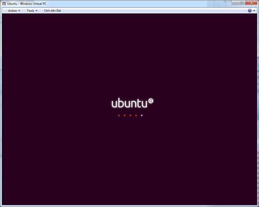259x207 pixels.
Task: Click the third red boot progress dot
Action: point(130,115)
